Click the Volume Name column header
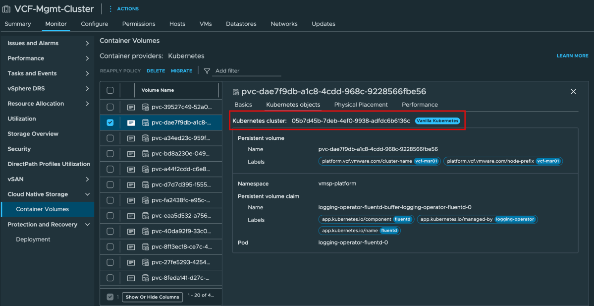The height and width of the screenshot is (306, 594). [158, 90]
